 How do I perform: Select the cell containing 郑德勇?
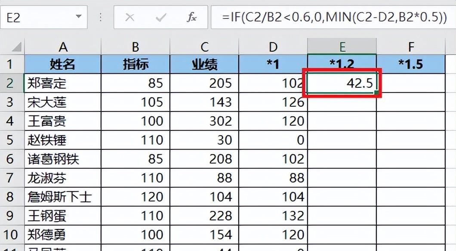(63, 235)
